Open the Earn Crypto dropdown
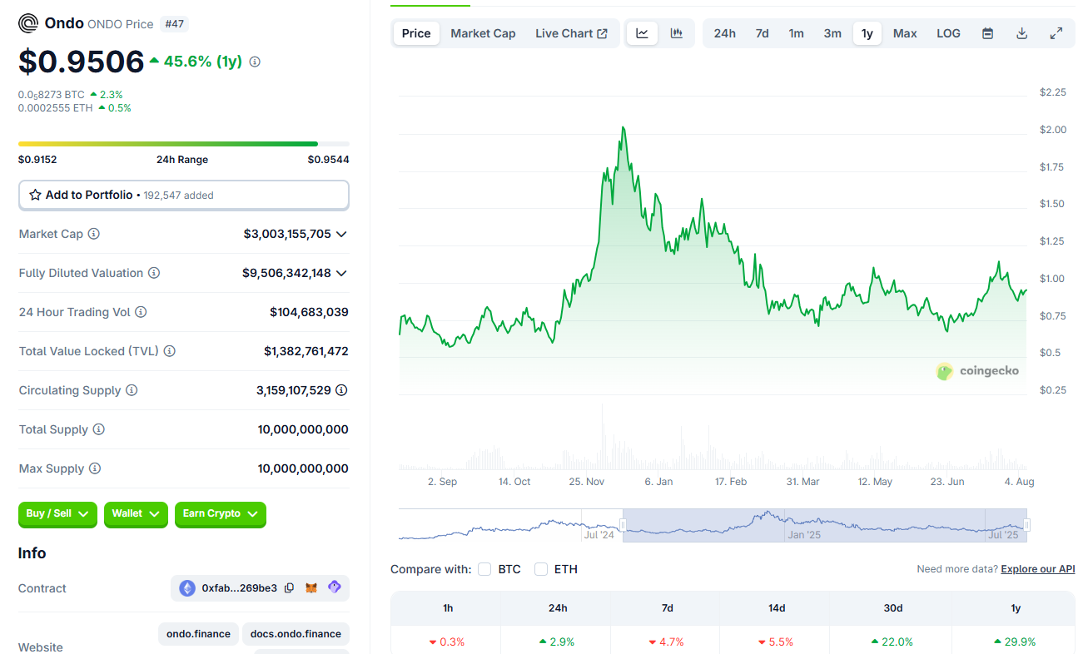The image size is (1088, 654). tap(221, 514)
